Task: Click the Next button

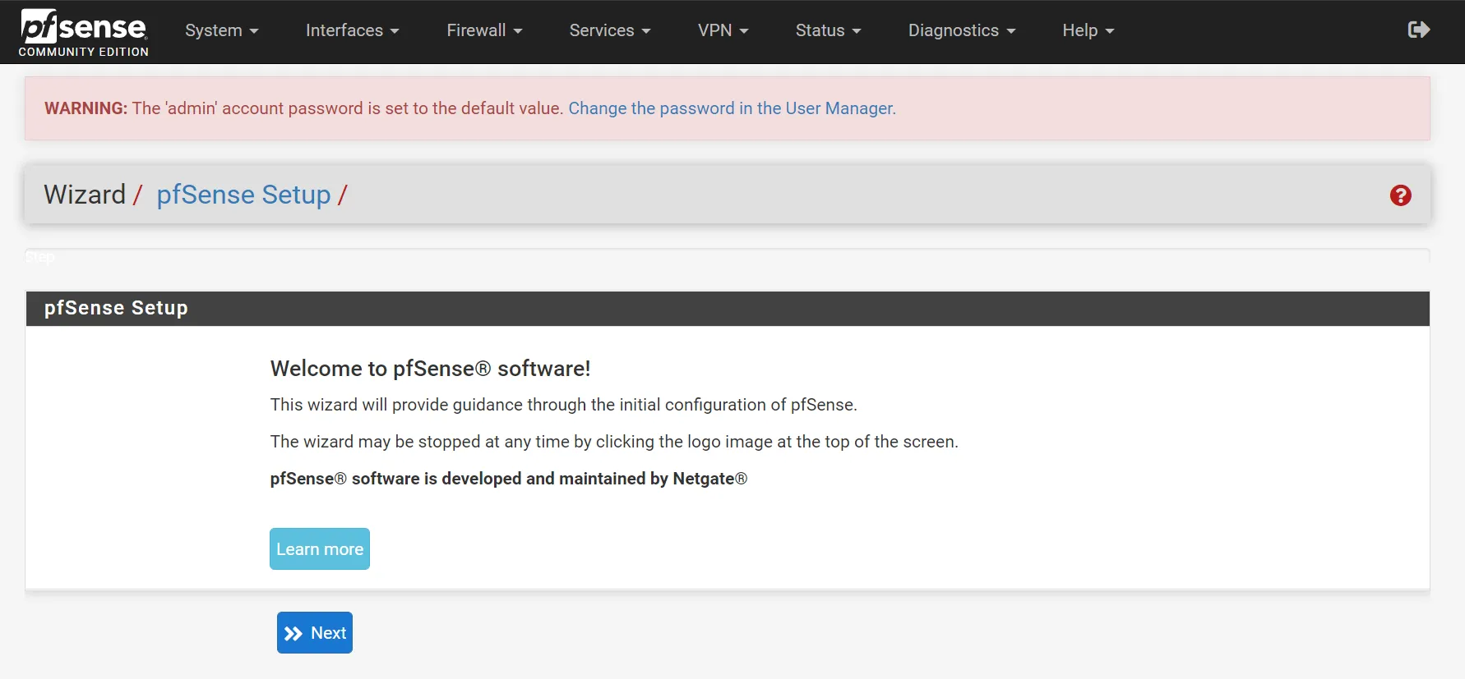Action: (x=315, y=633)
